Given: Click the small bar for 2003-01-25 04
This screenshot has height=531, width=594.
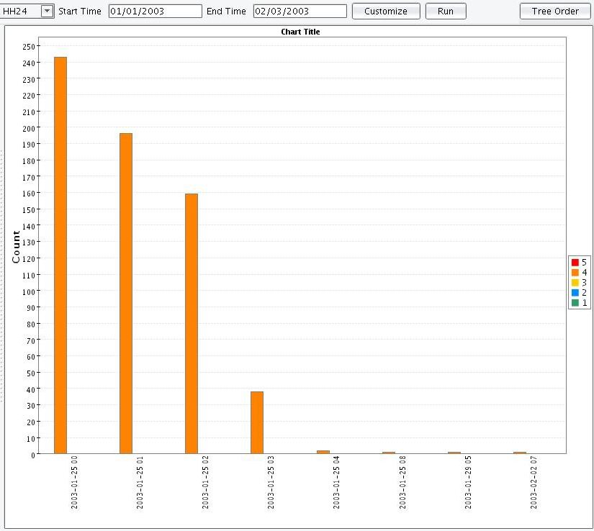Looking at the screenshot, I should point(323,452).
